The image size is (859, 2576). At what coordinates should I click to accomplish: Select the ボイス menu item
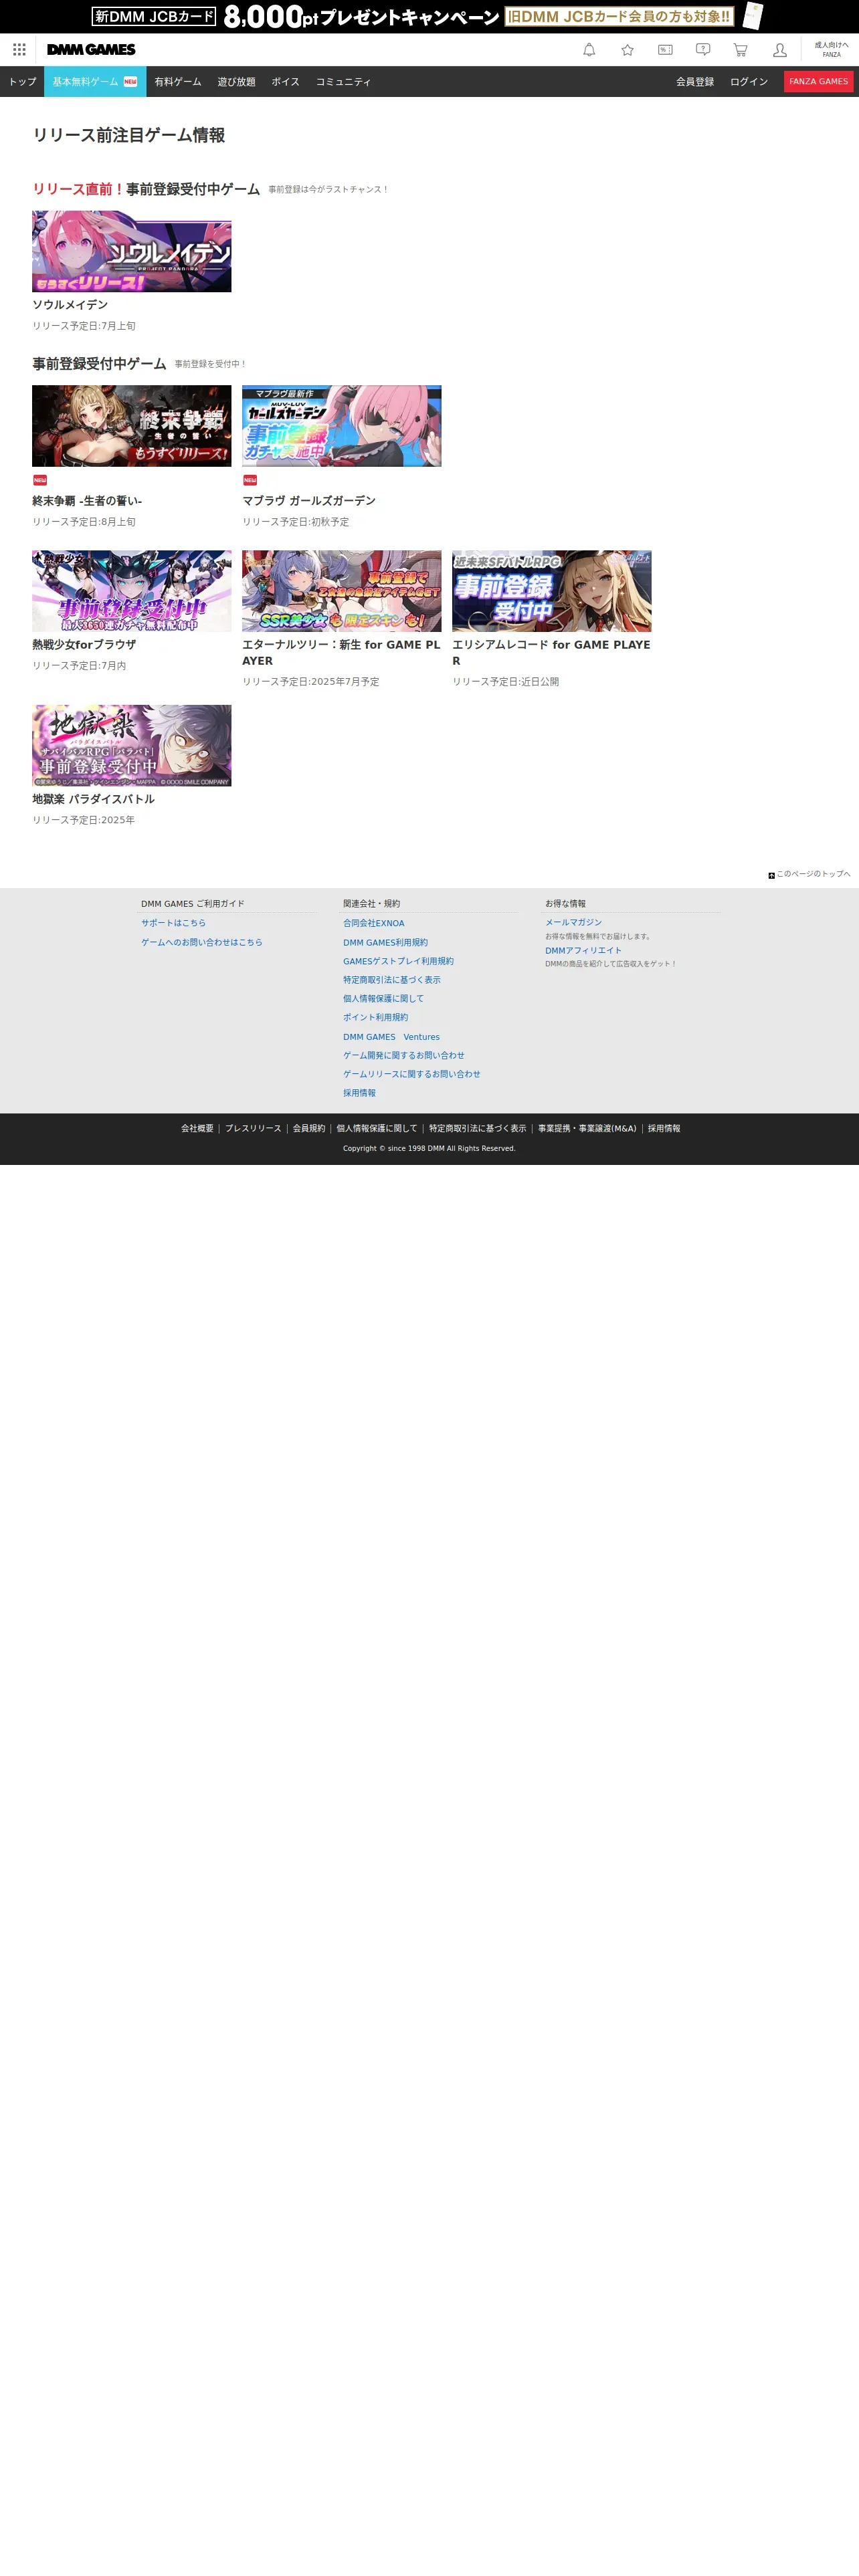[285, 82]
